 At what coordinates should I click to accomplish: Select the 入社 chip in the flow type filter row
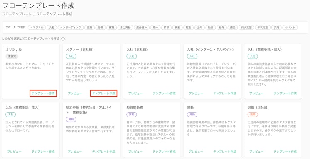click(52, 27)
